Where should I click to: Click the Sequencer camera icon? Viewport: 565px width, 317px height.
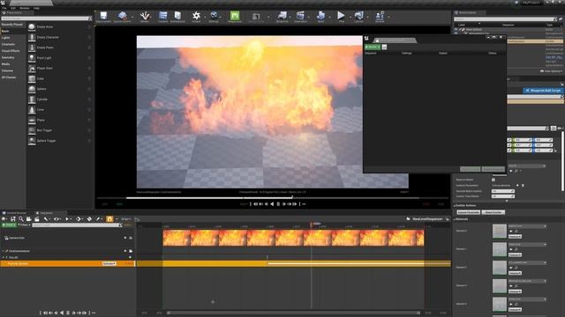pyautogui.click(x=29, y=219)
